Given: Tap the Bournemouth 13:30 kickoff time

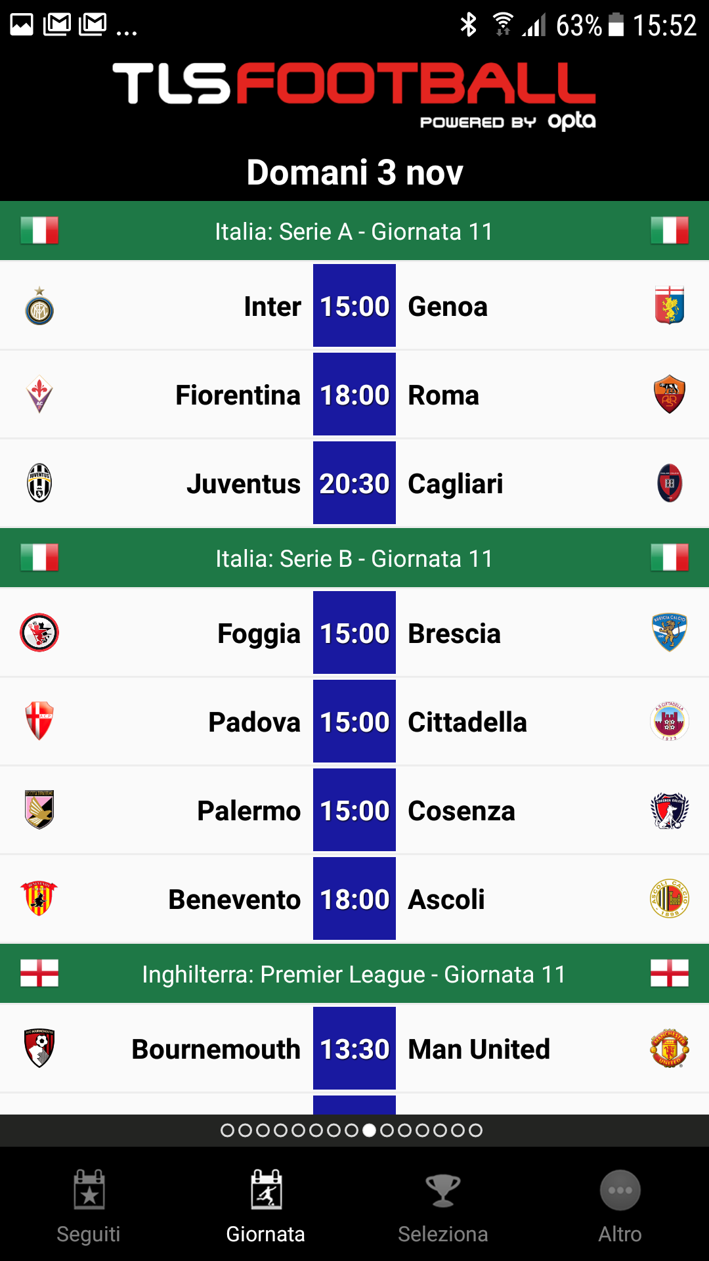Looking at the screenshot, I should coord(354,1049).
